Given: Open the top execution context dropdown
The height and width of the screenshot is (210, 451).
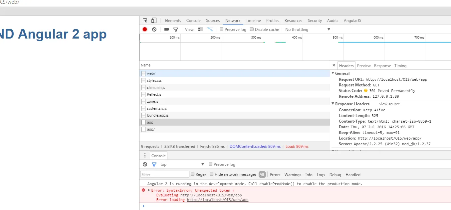Looking at the screenshot, I should tap(182, 164).
